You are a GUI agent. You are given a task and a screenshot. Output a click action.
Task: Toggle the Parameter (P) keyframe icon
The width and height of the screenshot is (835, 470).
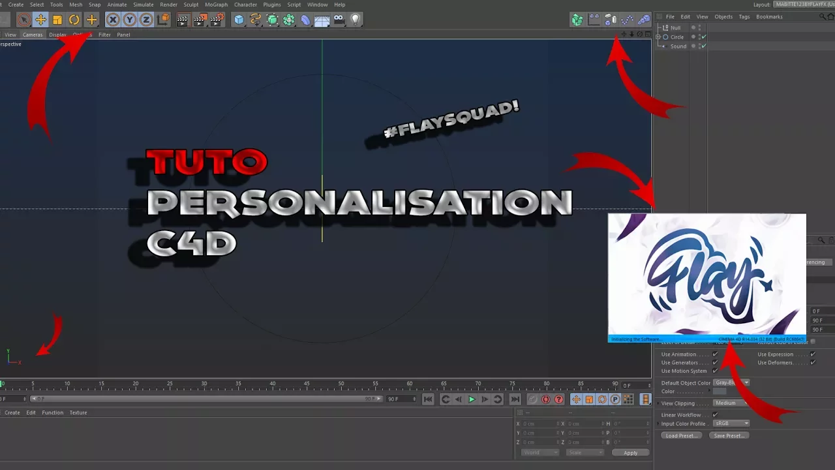615,399
